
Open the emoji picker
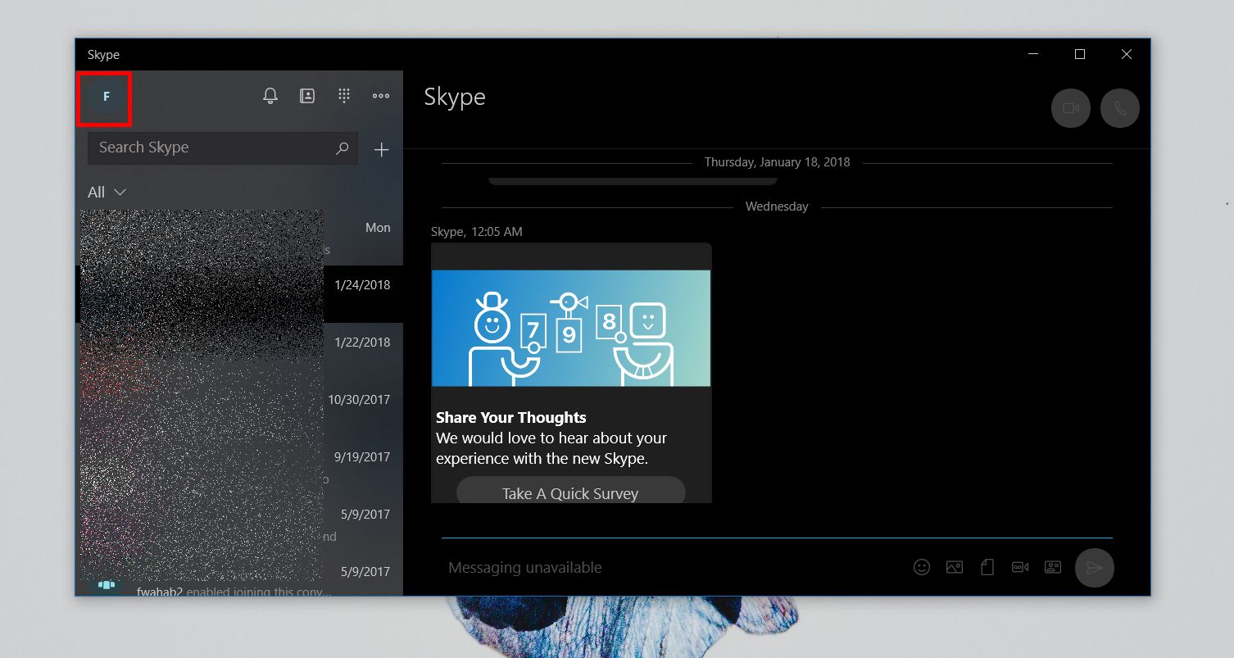click(922, 566)
